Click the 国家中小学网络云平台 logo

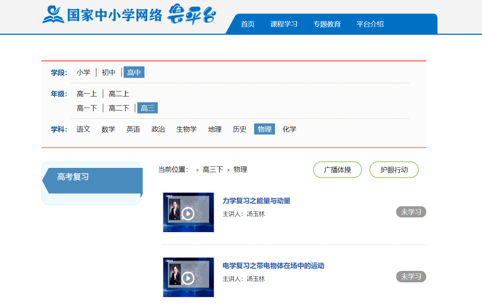(x=129, y=15)
